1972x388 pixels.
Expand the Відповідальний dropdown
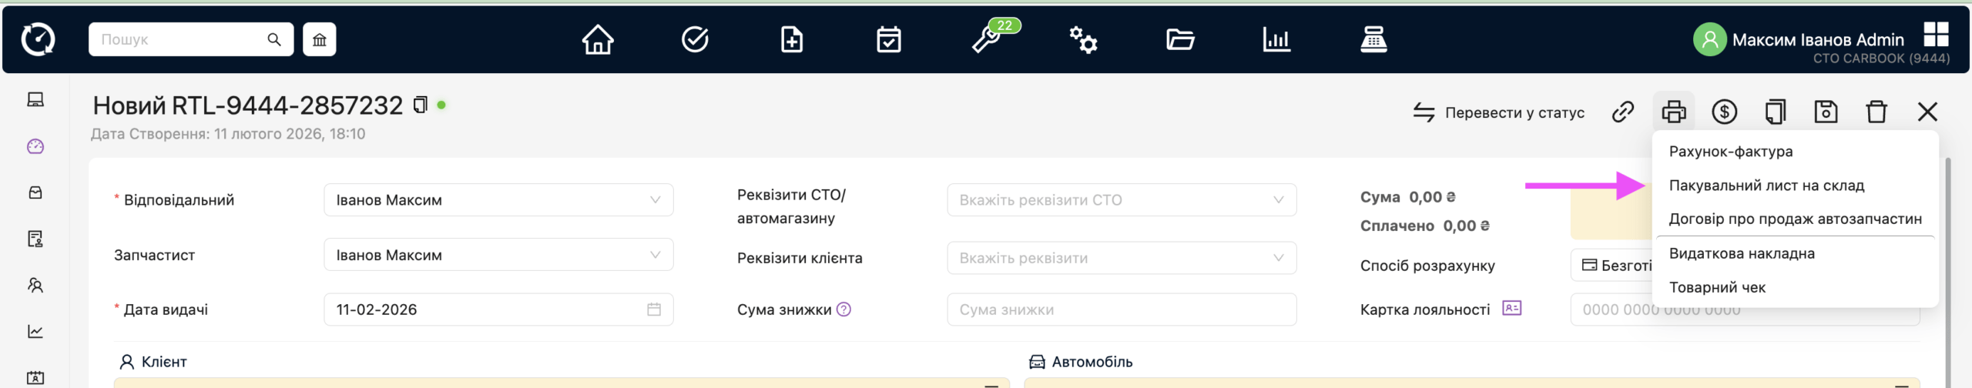coord(498,200)
